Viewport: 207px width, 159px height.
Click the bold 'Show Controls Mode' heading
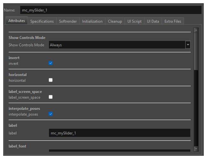point(27,38)
